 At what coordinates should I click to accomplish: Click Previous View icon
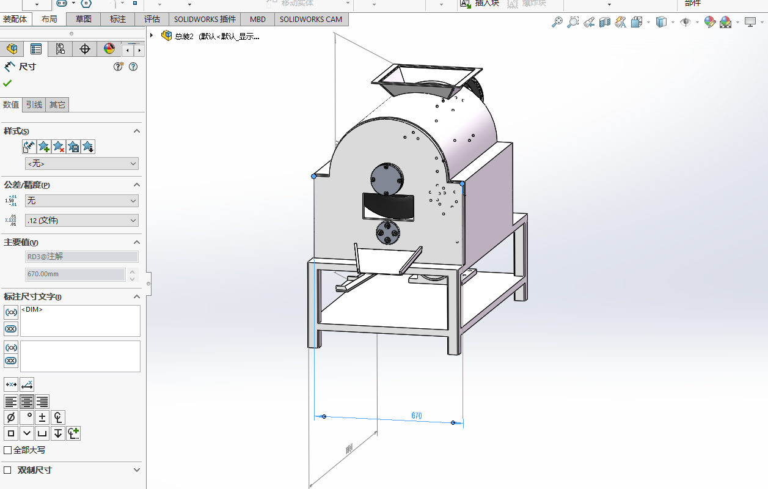click(x=588, y=22)
